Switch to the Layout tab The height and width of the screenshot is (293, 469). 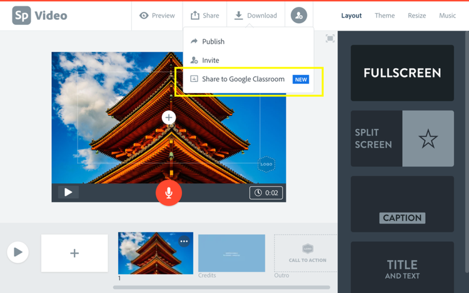click(x=351, y=16)
